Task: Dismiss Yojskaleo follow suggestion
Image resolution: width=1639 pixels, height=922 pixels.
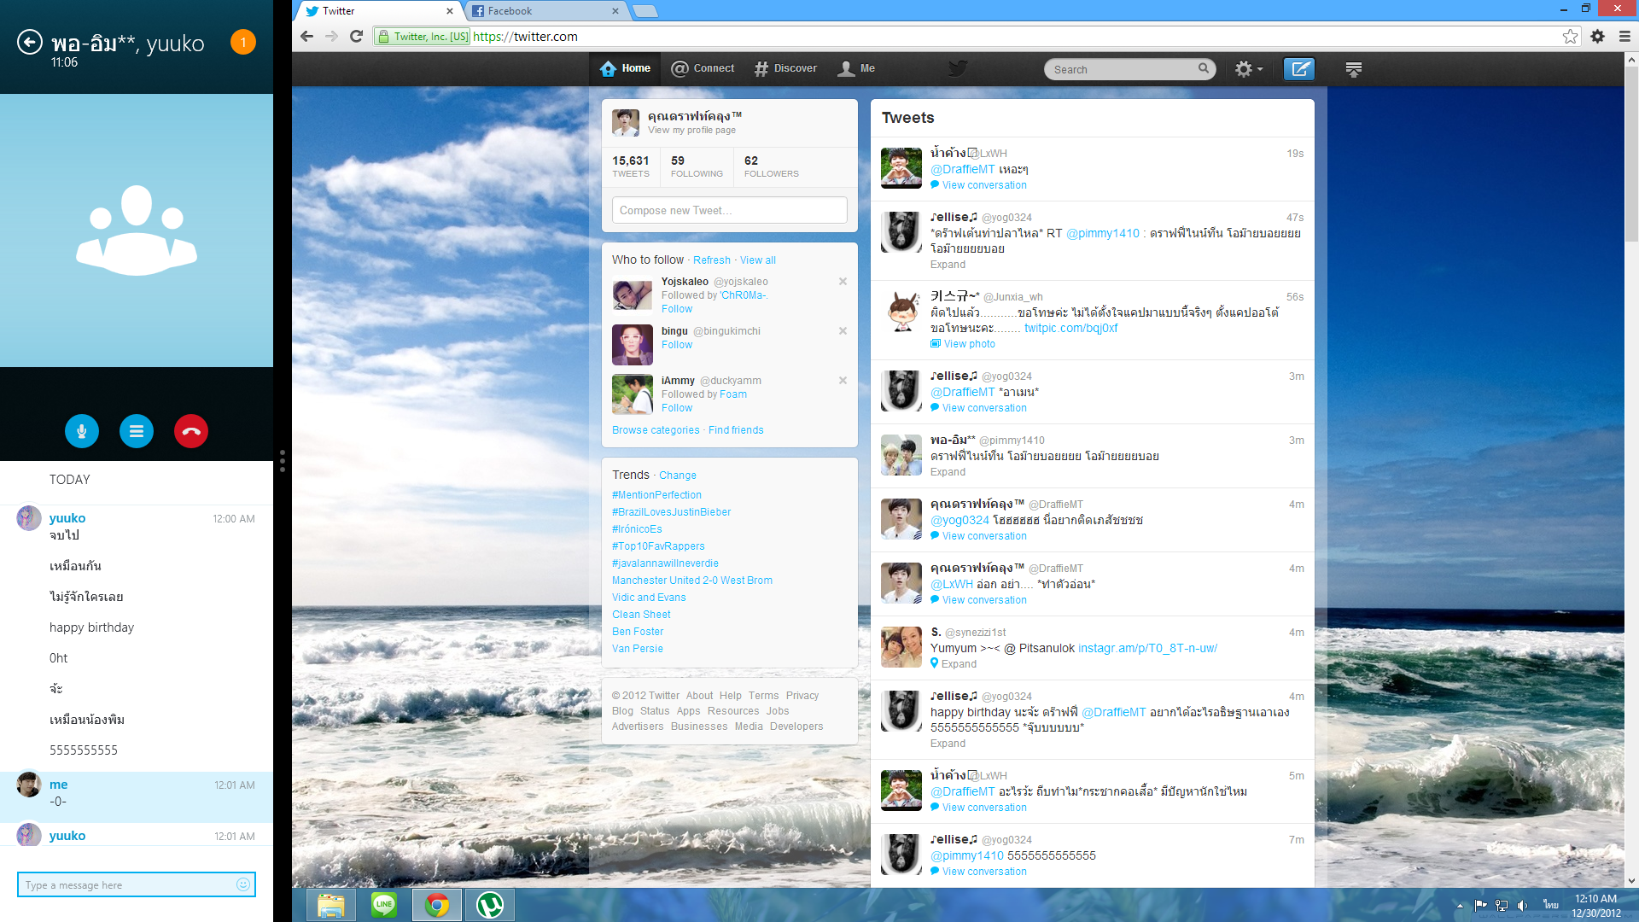Action: coord(843,281)
